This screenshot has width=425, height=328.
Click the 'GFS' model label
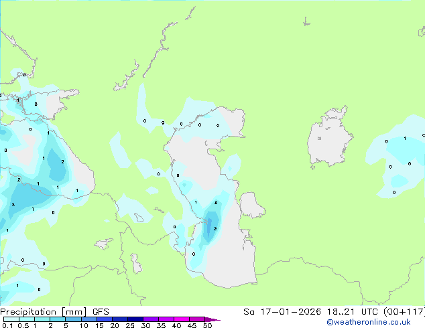click(x=101, y=312)
